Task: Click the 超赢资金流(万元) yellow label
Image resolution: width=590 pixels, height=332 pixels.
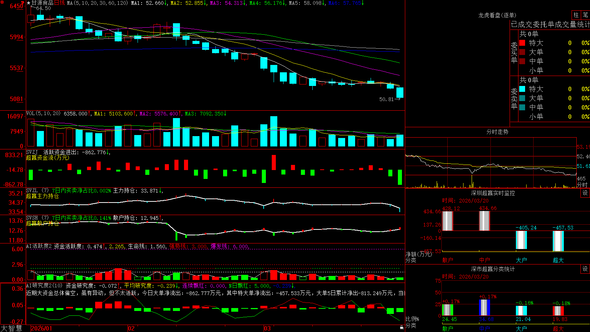Action: (x=48, y=158)
